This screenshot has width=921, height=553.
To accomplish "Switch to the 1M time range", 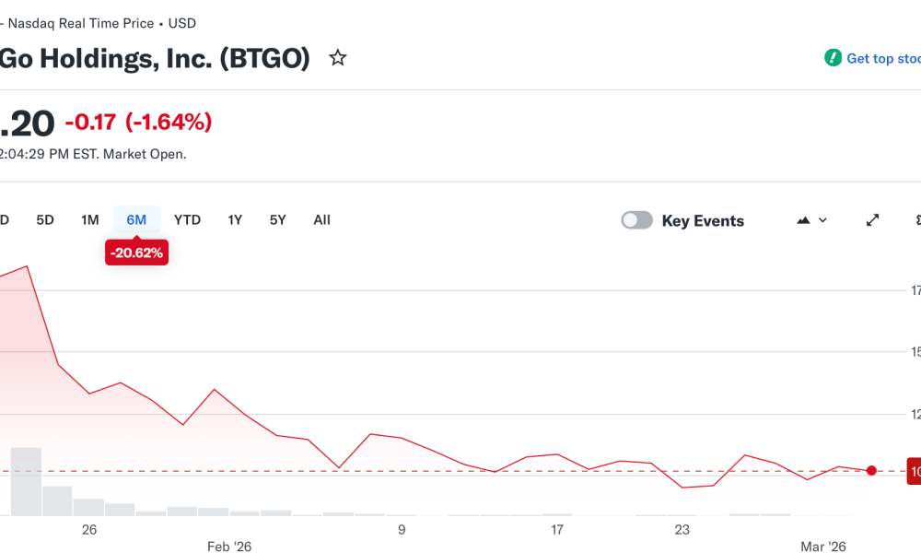I will 89,219.
